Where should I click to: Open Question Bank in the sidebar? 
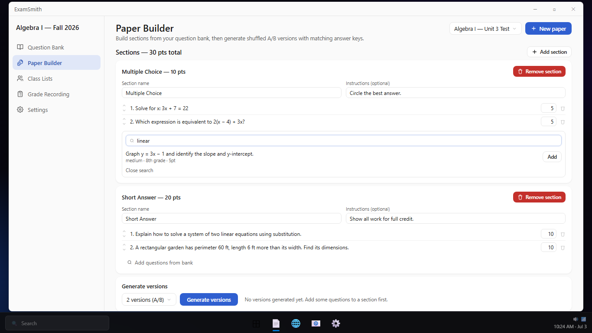pos(56,47)
